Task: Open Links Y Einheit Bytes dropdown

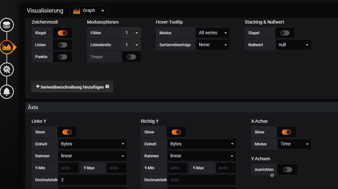Action: 92,144
